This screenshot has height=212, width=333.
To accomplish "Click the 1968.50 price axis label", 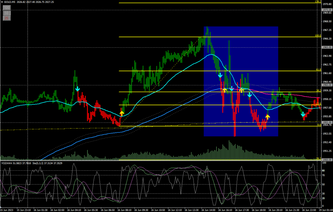I will 327,21.
